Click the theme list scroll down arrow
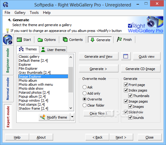The width and height of the screenshot is (166, 145). (x=71, y=108)
